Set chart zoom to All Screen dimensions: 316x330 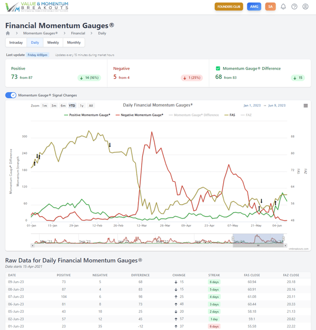pos(91,106)
